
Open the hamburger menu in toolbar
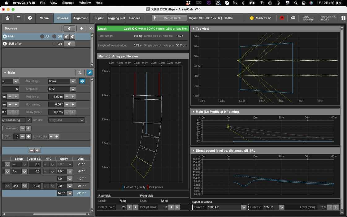(x=19, y=18)
